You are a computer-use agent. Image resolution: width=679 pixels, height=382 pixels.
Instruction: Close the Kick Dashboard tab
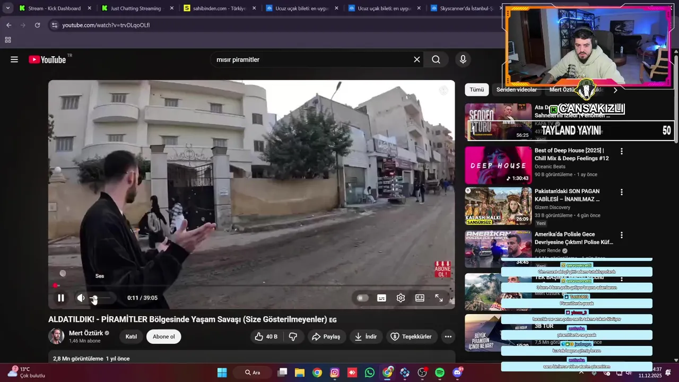tap(89, 8)
